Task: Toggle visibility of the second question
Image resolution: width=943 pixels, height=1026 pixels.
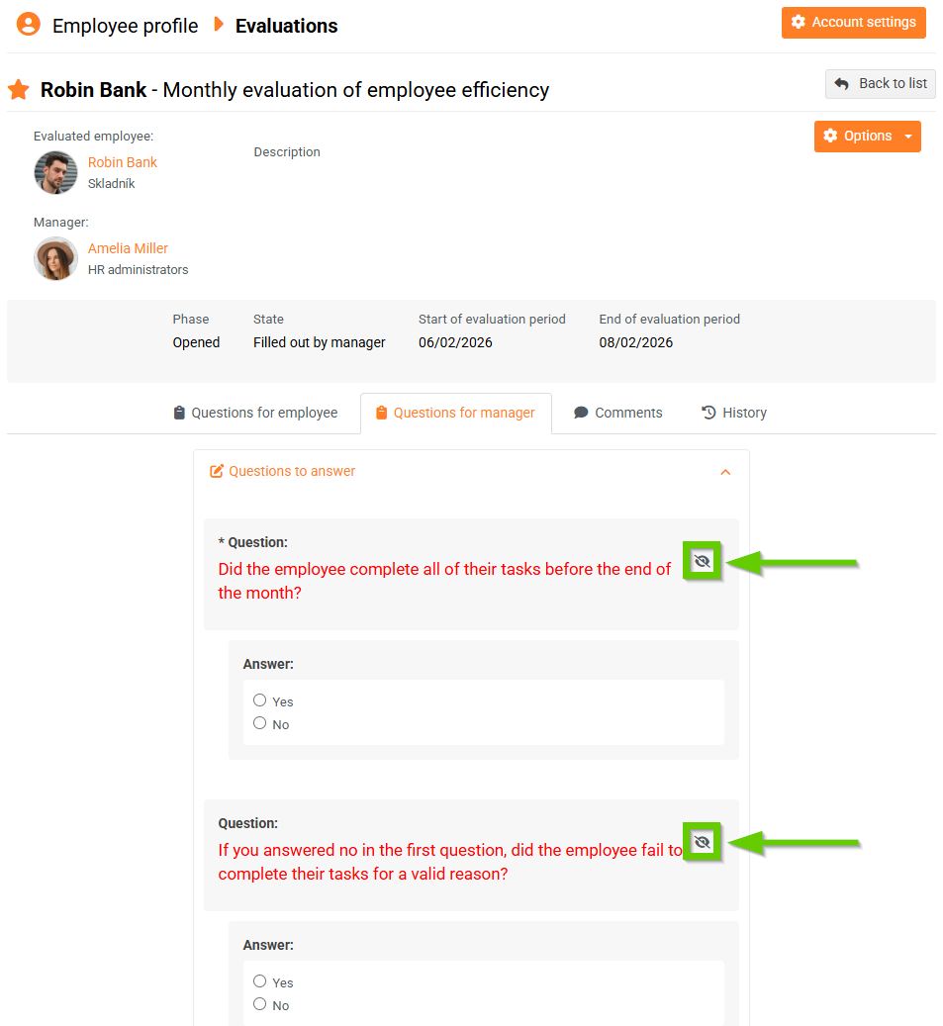Action: [703, 843]
